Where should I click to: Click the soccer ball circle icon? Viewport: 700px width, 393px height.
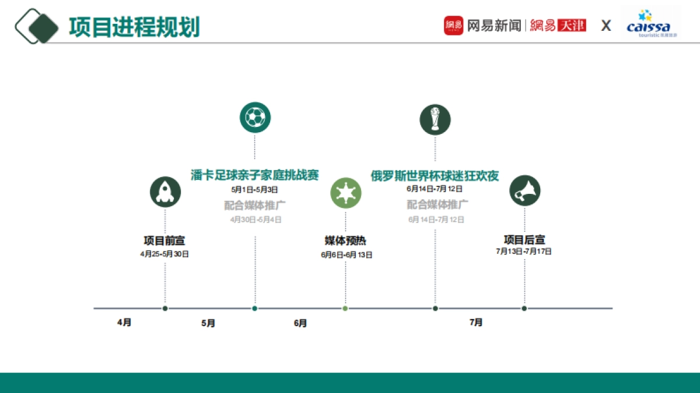pyautogui.click(x=254, y=116)
